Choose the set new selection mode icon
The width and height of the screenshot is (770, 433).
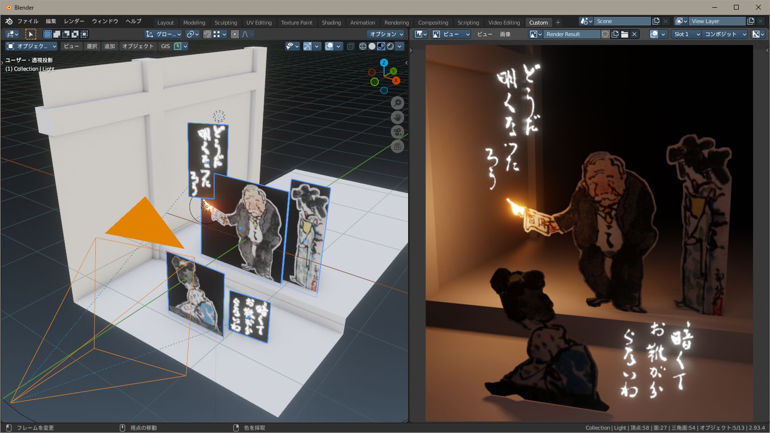coord(48,34)
